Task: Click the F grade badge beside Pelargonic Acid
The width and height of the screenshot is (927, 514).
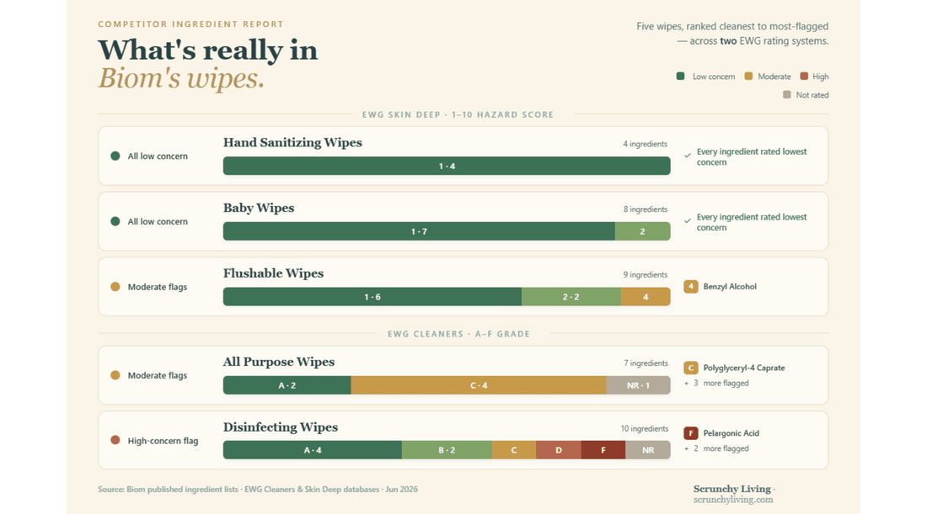Action: point(690,433)
